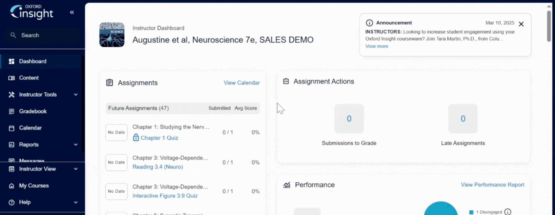Open Reading 3.4 (Neuro) link
The image size is (555, 215).
(158, 167)
